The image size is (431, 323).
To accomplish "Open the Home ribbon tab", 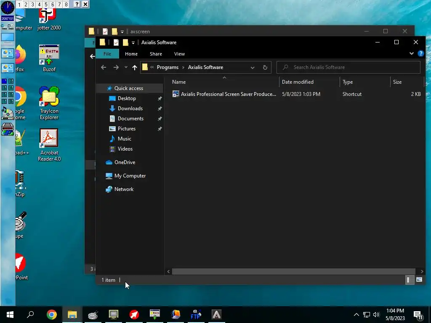I will 131,54.
